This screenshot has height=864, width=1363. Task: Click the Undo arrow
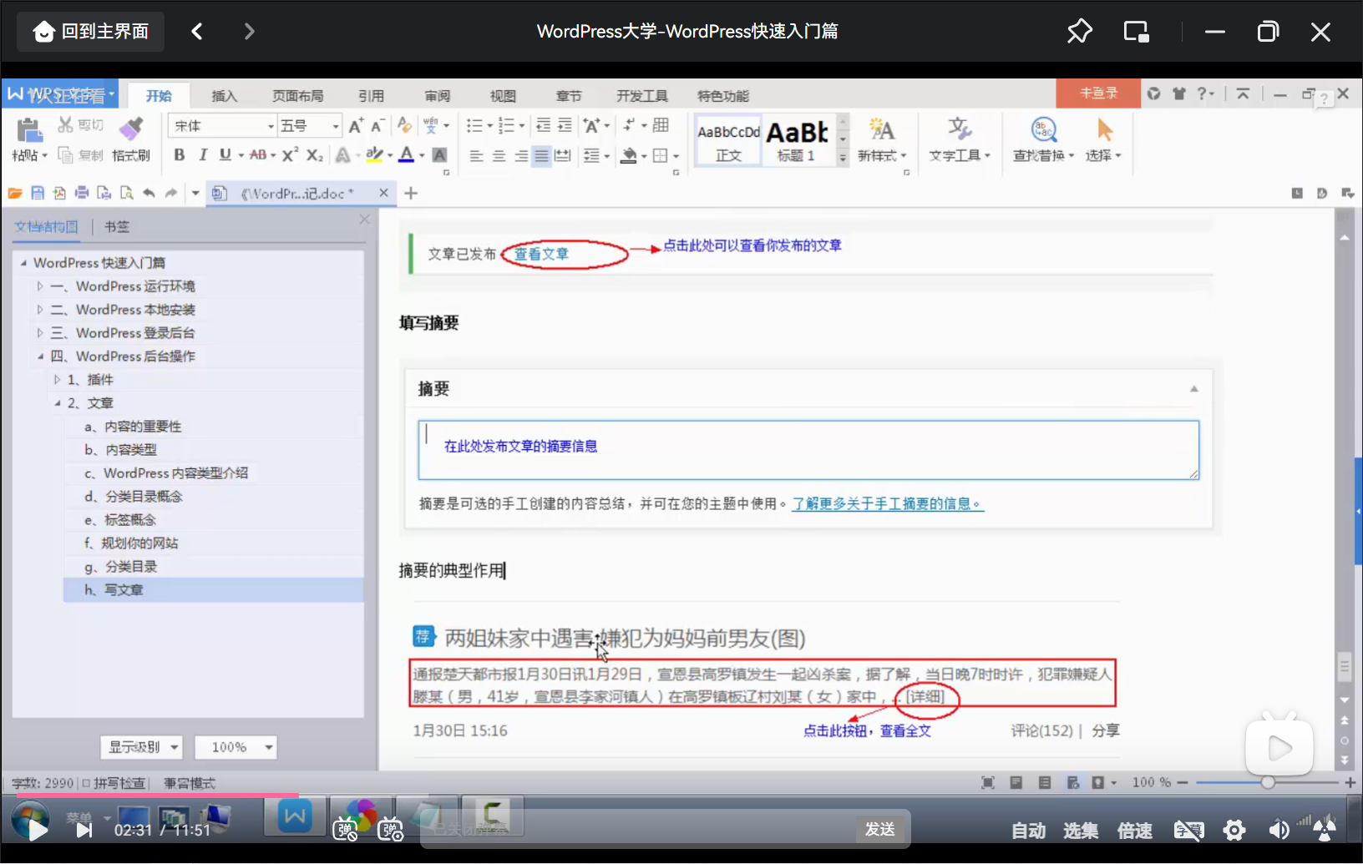(x=149, y=194)
